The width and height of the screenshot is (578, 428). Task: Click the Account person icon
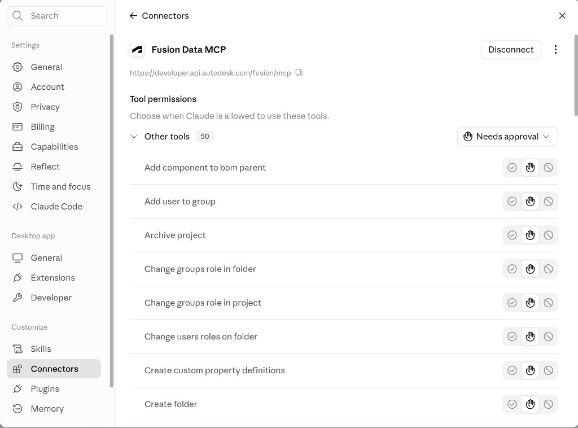17,87
